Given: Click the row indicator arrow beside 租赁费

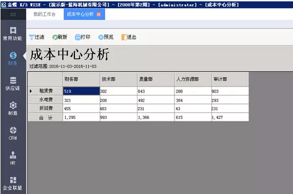Looking at the screenshot, I should pos(31,91).
